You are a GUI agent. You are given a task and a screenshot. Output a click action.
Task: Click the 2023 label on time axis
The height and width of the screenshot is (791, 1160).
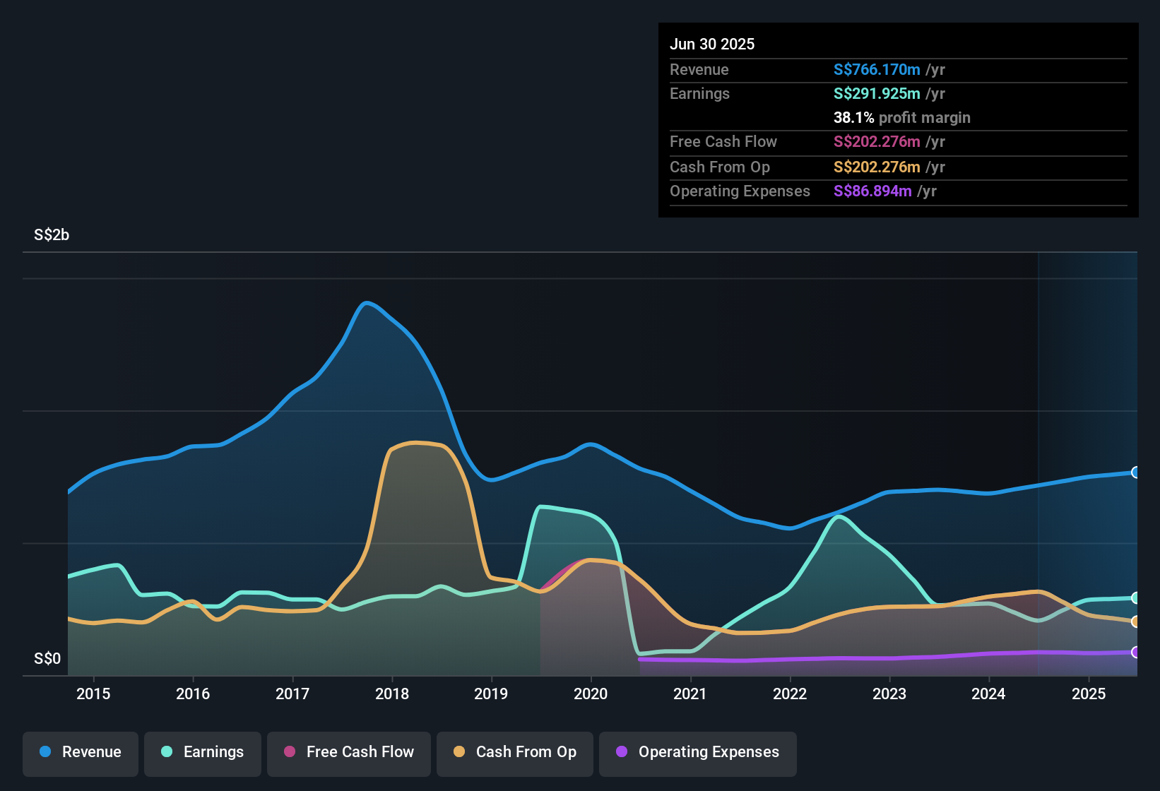tap(889, 694)
